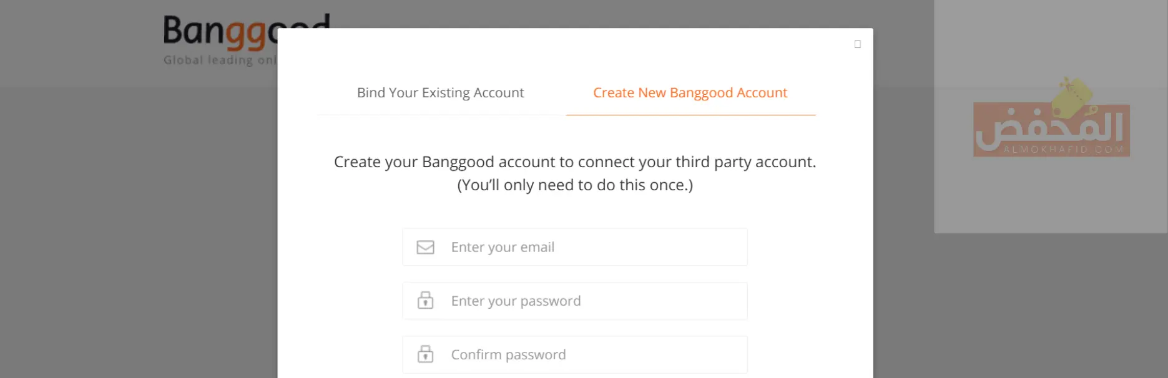Click the light gray panel behind watermark
Screen dimensions: 1168x378
coord(1051,200)
